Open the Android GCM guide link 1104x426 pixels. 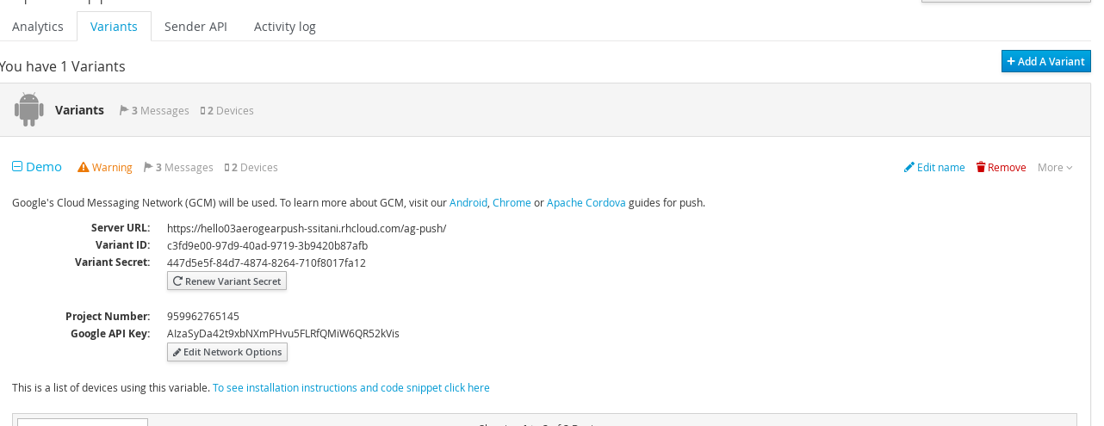coord(468,203)
